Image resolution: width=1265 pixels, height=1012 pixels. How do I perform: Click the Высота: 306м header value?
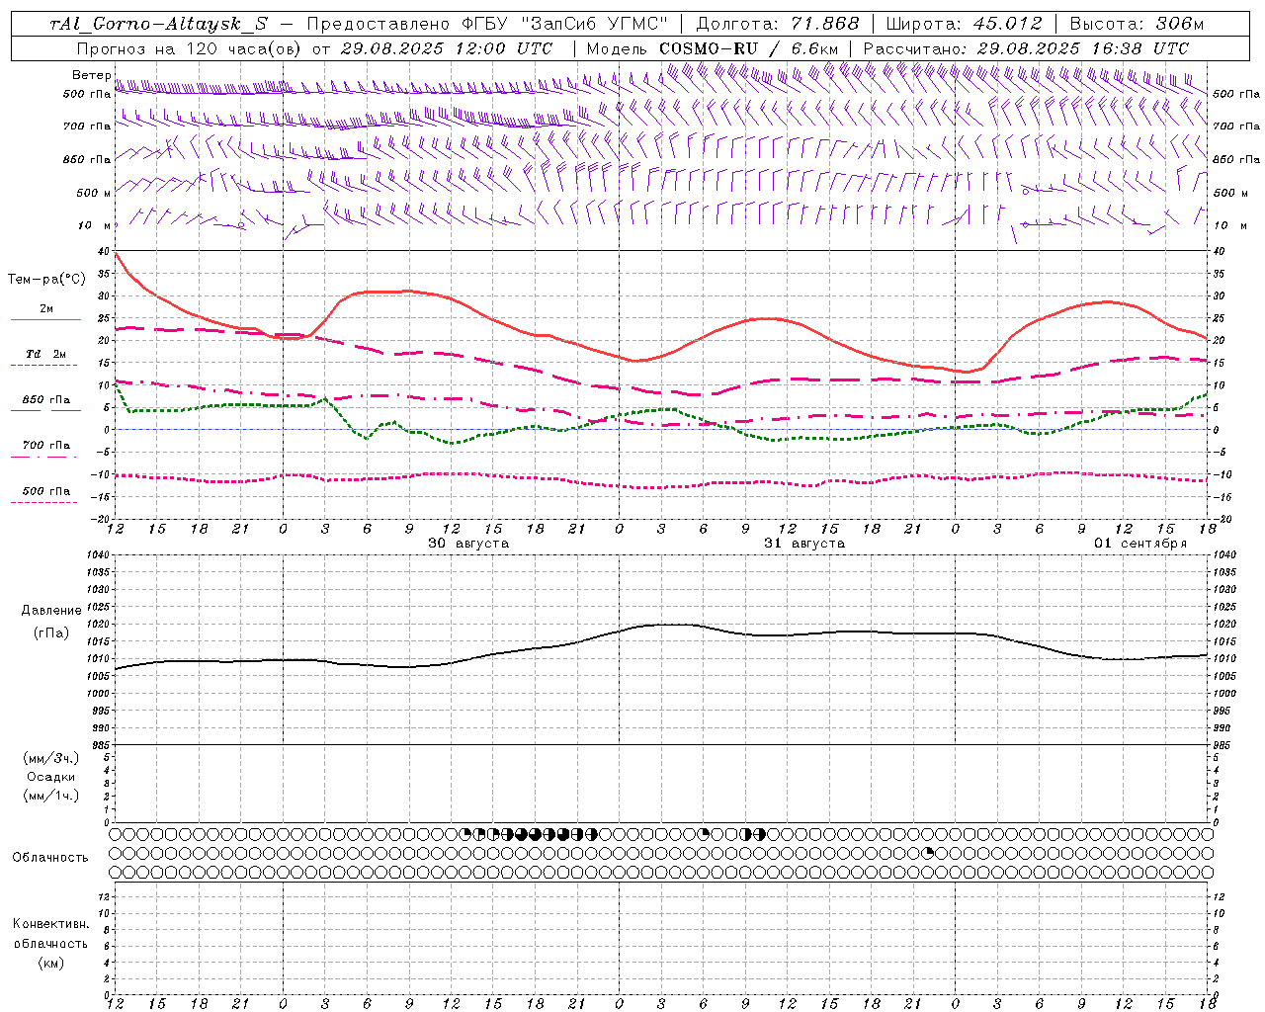pyautogui.click(x=1138, y=24)
